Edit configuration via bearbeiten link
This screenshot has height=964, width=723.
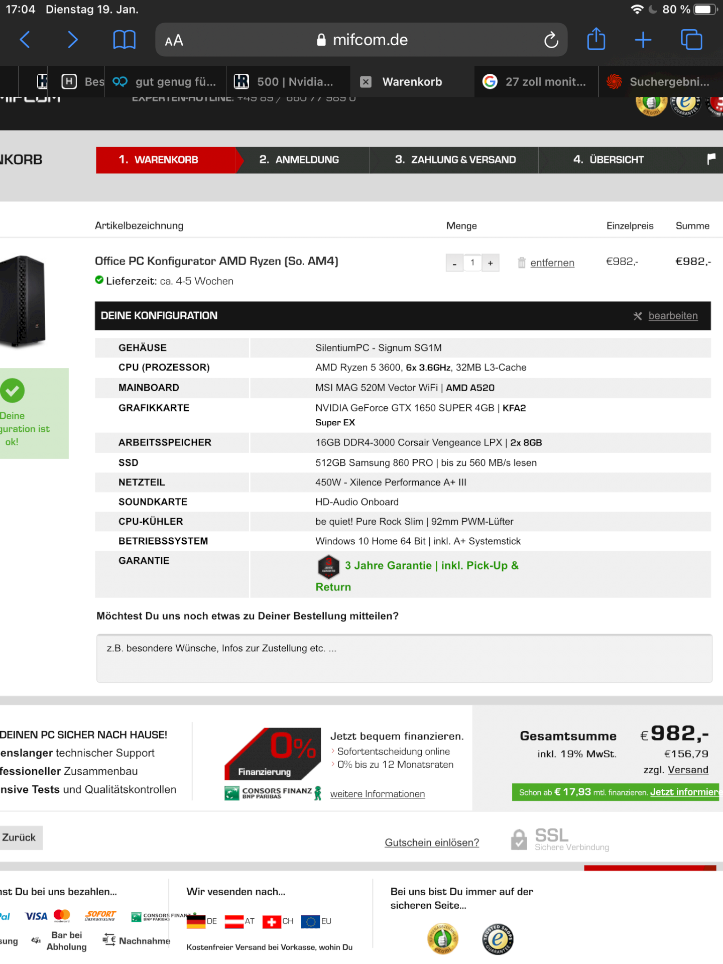(x=673, y=316)
